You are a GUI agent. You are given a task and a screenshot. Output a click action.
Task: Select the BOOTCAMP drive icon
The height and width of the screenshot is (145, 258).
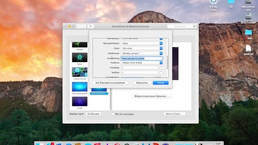(x=248, y=18)
